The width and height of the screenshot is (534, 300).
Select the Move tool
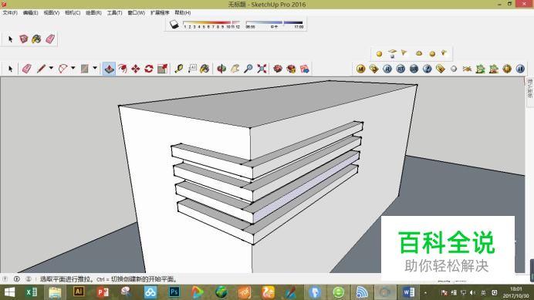click(136, 69)
